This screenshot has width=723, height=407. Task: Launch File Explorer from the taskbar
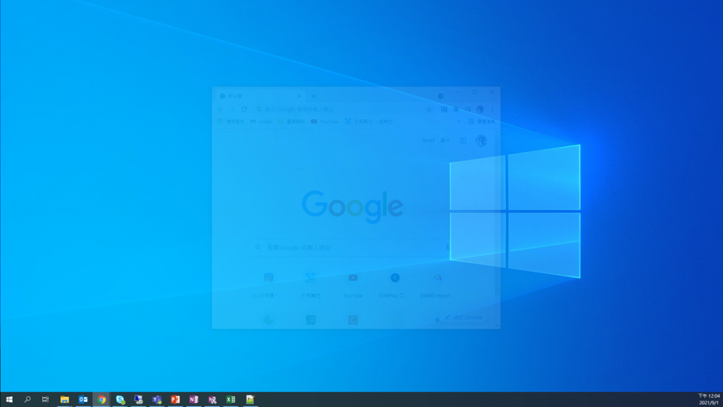[64, 400]
